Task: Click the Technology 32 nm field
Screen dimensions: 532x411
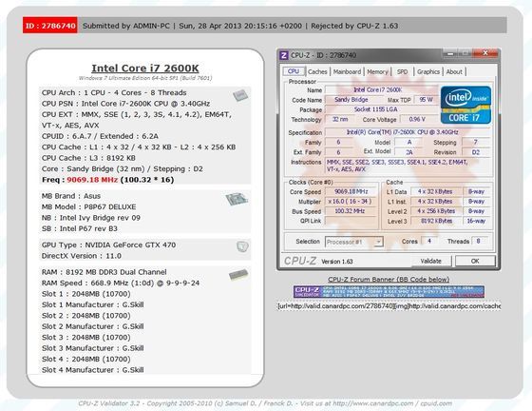Action: click(x=340, y=119)
